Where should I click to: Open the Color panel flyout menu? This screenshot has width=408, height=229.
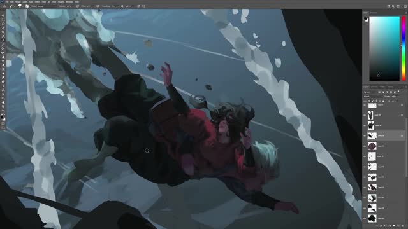pos(406,13)
